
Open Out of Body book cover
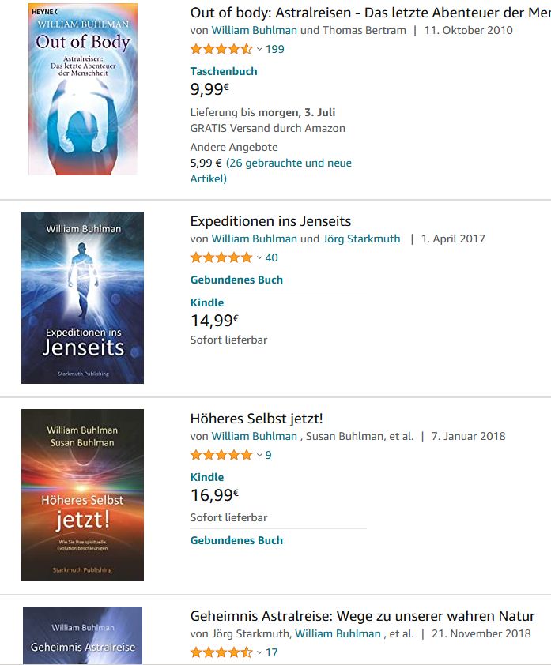(83, 89)
